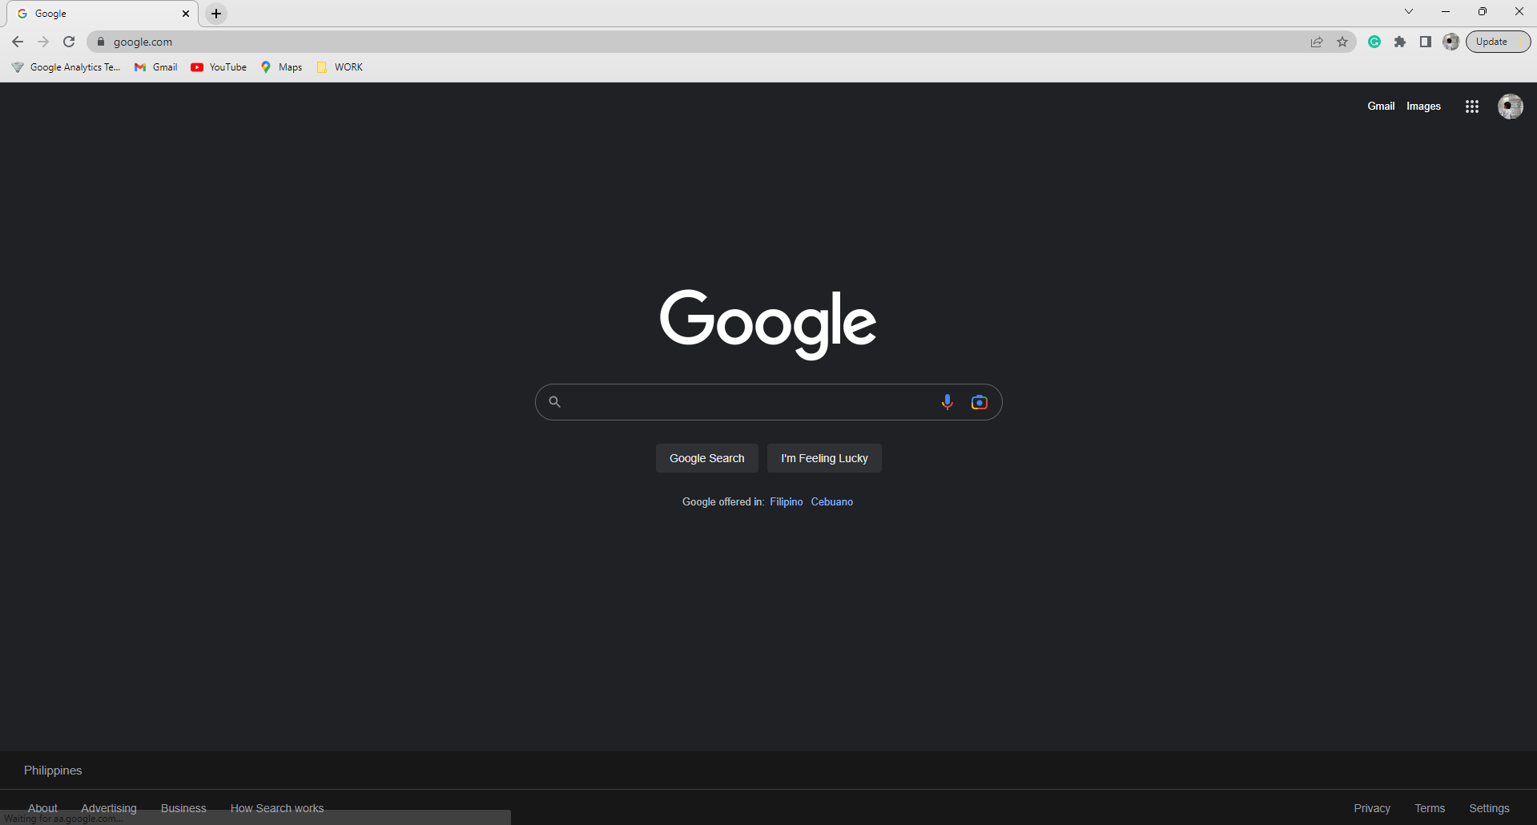The width and height of the screenshot is (1537, 825).
Task: Open Google Lens camera search
Action: tap(979, 401)
